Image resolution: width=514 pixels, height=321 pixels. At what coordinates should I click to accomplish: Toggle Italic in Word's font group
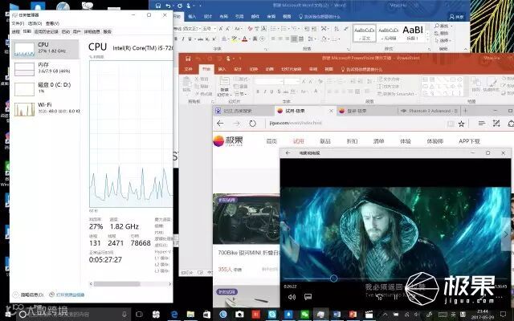pyautogui.click(x=182, y=39)
